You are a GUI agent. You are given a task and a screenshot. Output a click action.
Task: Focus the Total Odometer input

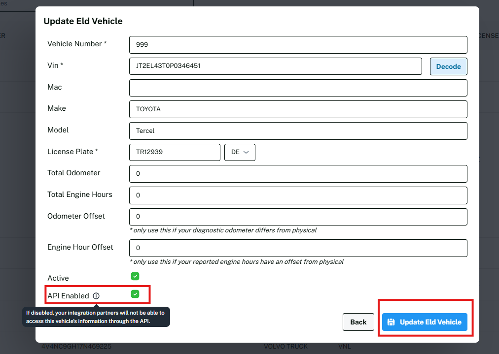pyautogui.click(x=298, y=174)
